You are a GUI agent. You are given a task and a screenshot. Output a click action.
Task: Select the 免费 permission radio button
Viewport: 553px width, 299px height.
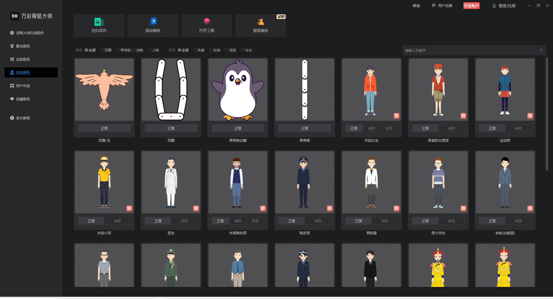coord(195,50)
